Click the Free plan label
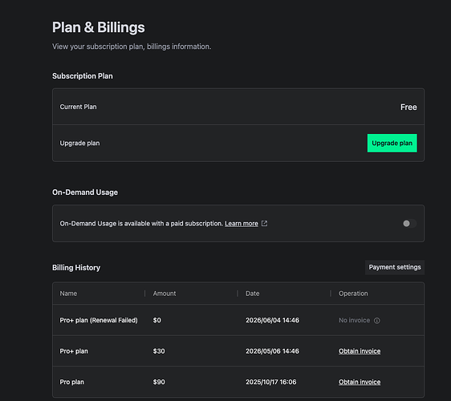The height and width of the screenshot is (401, 451). (x=408, y=107)
